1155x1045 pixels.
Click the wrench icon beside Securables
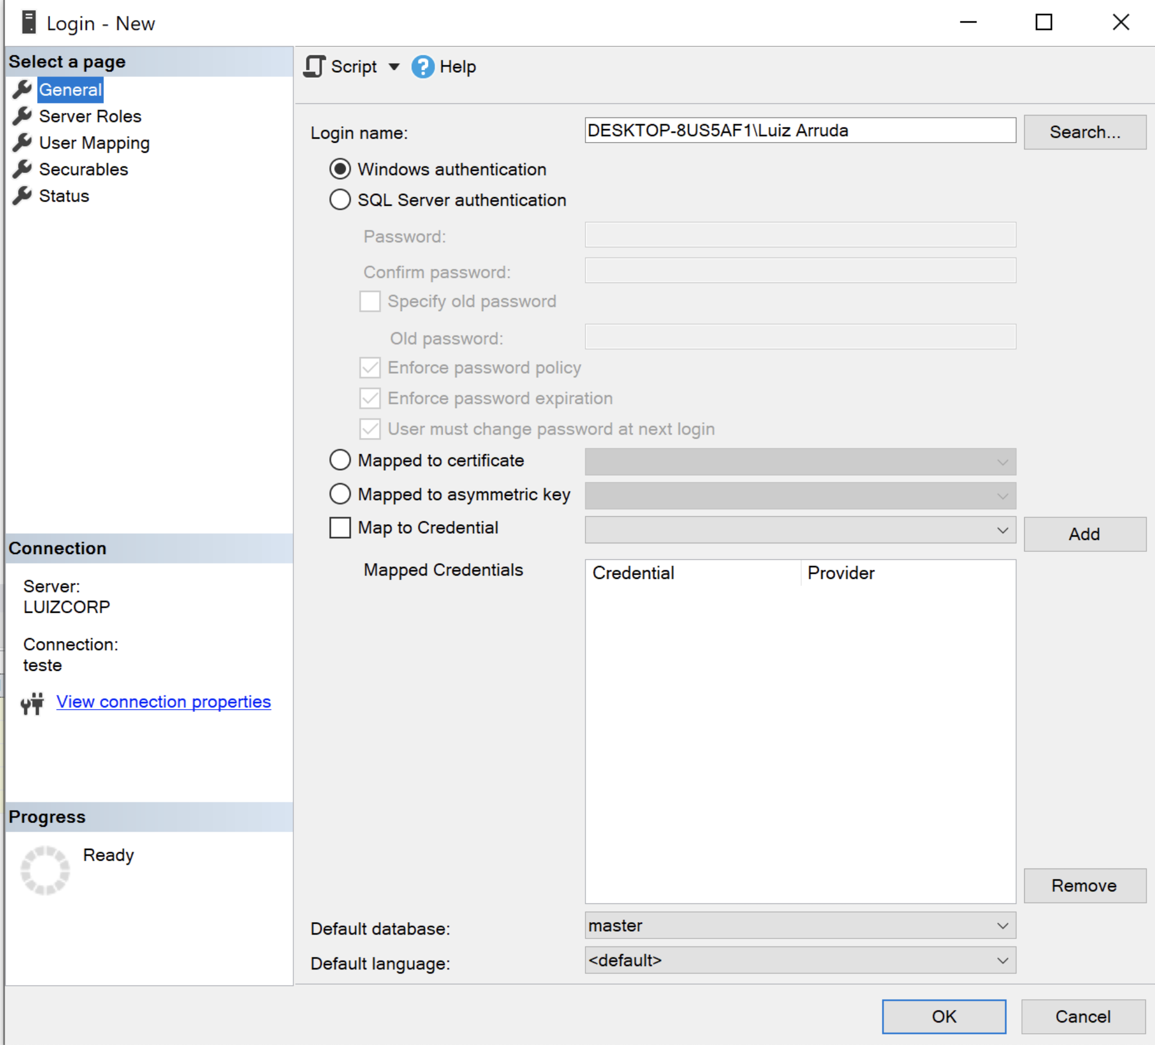point(23,169)
